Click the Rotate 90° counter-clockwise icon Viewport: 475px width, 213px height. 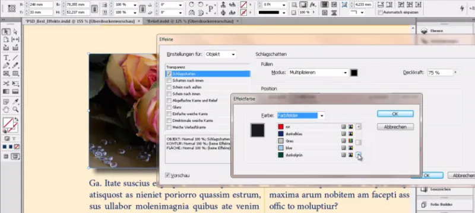click(201, 5)
